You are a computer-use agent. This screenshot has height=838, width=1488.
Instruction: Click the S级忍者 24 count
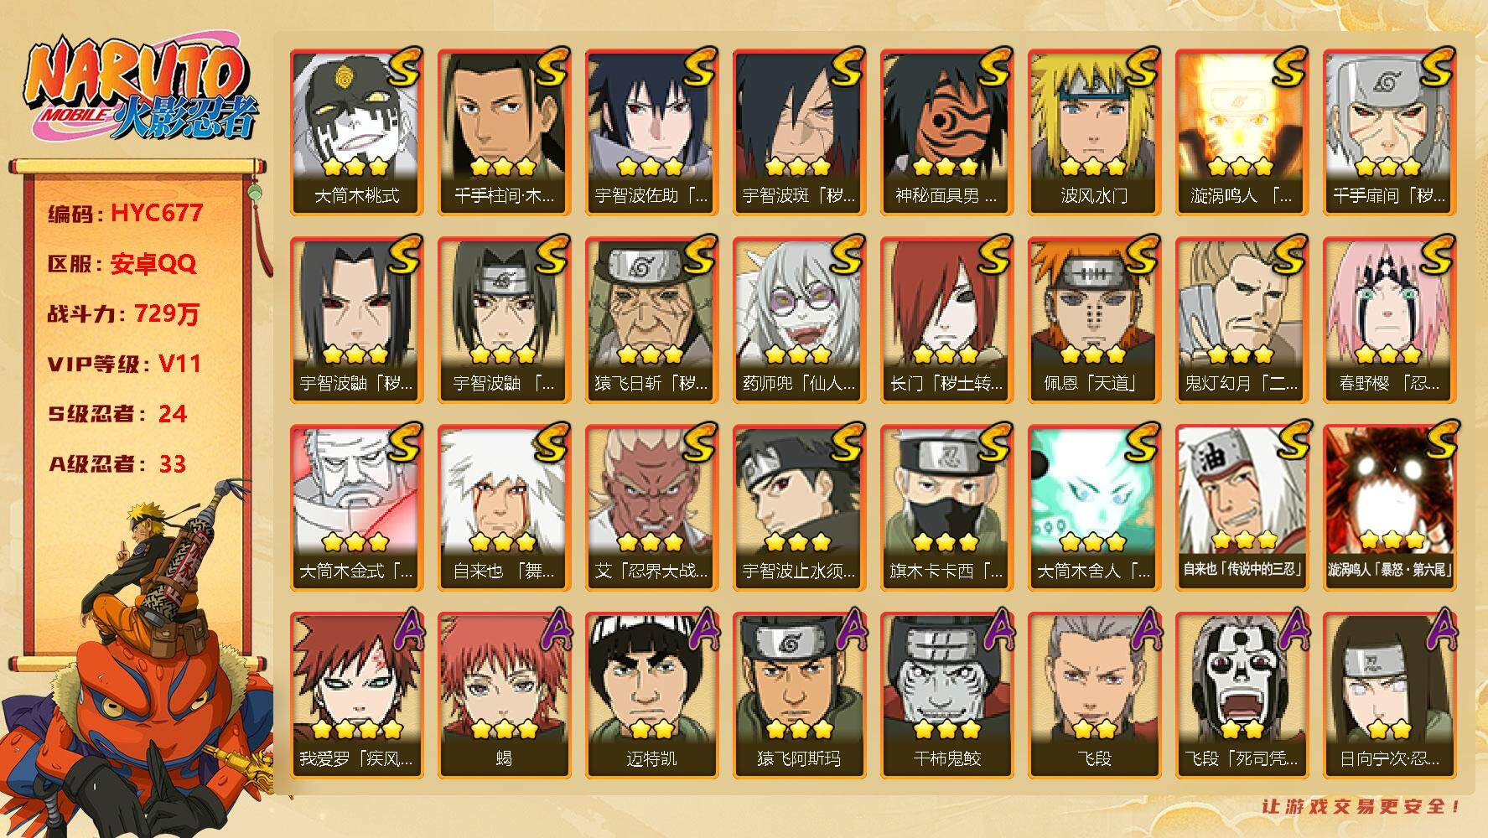point(117,414)
